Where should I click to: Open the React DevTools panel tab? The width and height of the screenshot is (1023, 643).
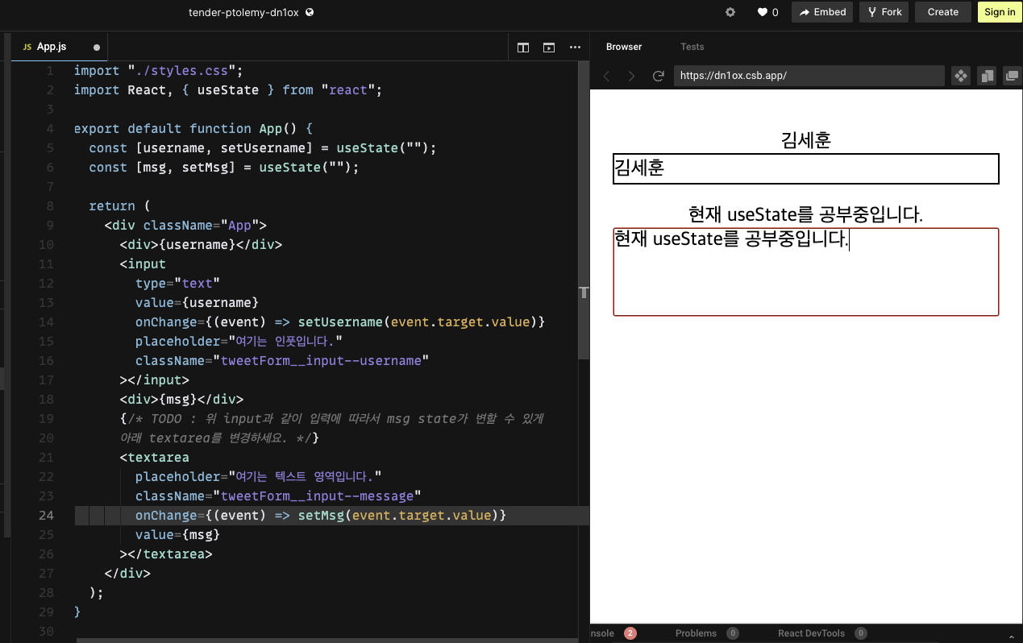[x=812, y=633]
